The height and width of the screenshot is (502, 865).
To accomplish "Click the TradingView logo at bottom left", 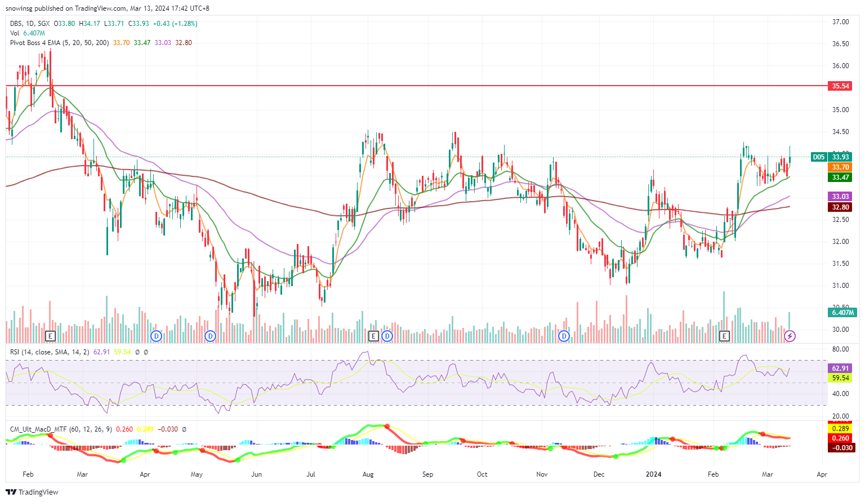I will click(x=34, y=492).
